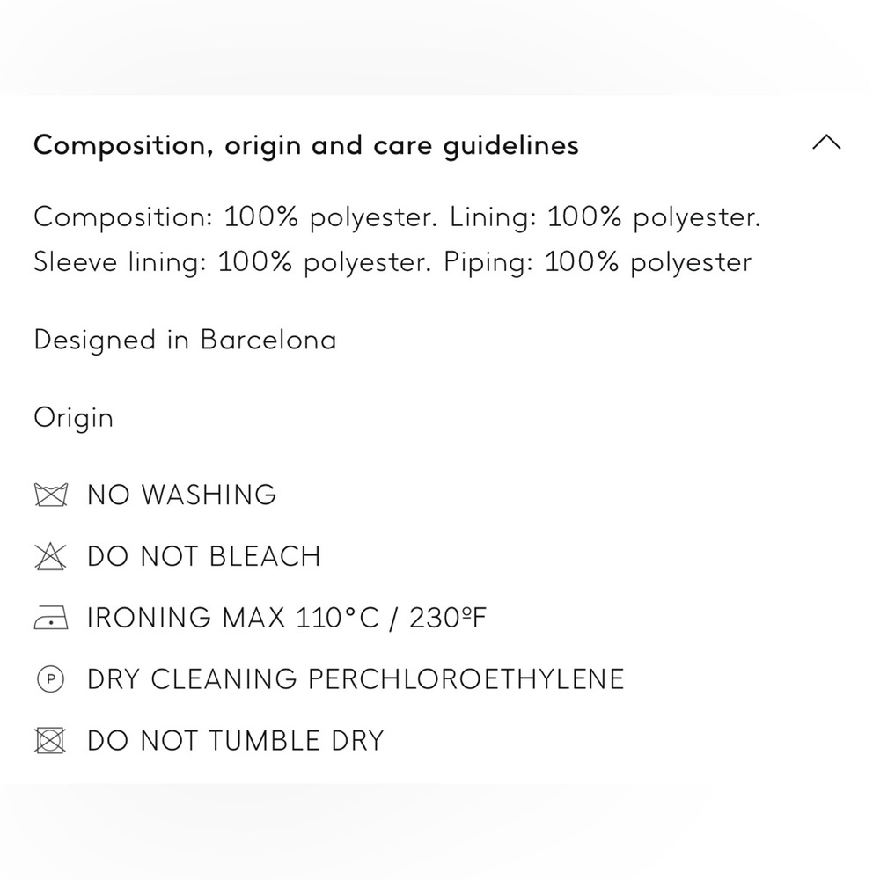Collapse the composition section with the chevron
This screenshot has height=880, width=880.
pyautogui.click(x=826, y=143)
